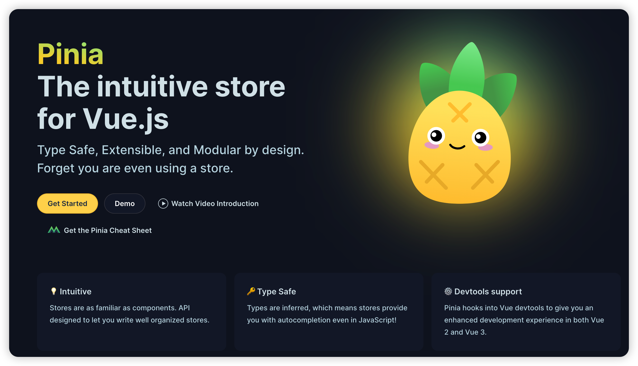Click the lightbulb icon beside Intuitive

(x=53, y=291)
